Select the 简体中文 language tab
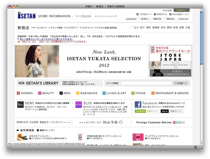The image size is (210, 159). click(x=157, y=19)
